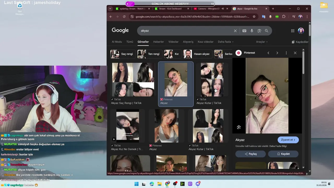Expand the Daha fazla dropdown
The width and height of the screenshot is (334, 188).
coord(226,42)
